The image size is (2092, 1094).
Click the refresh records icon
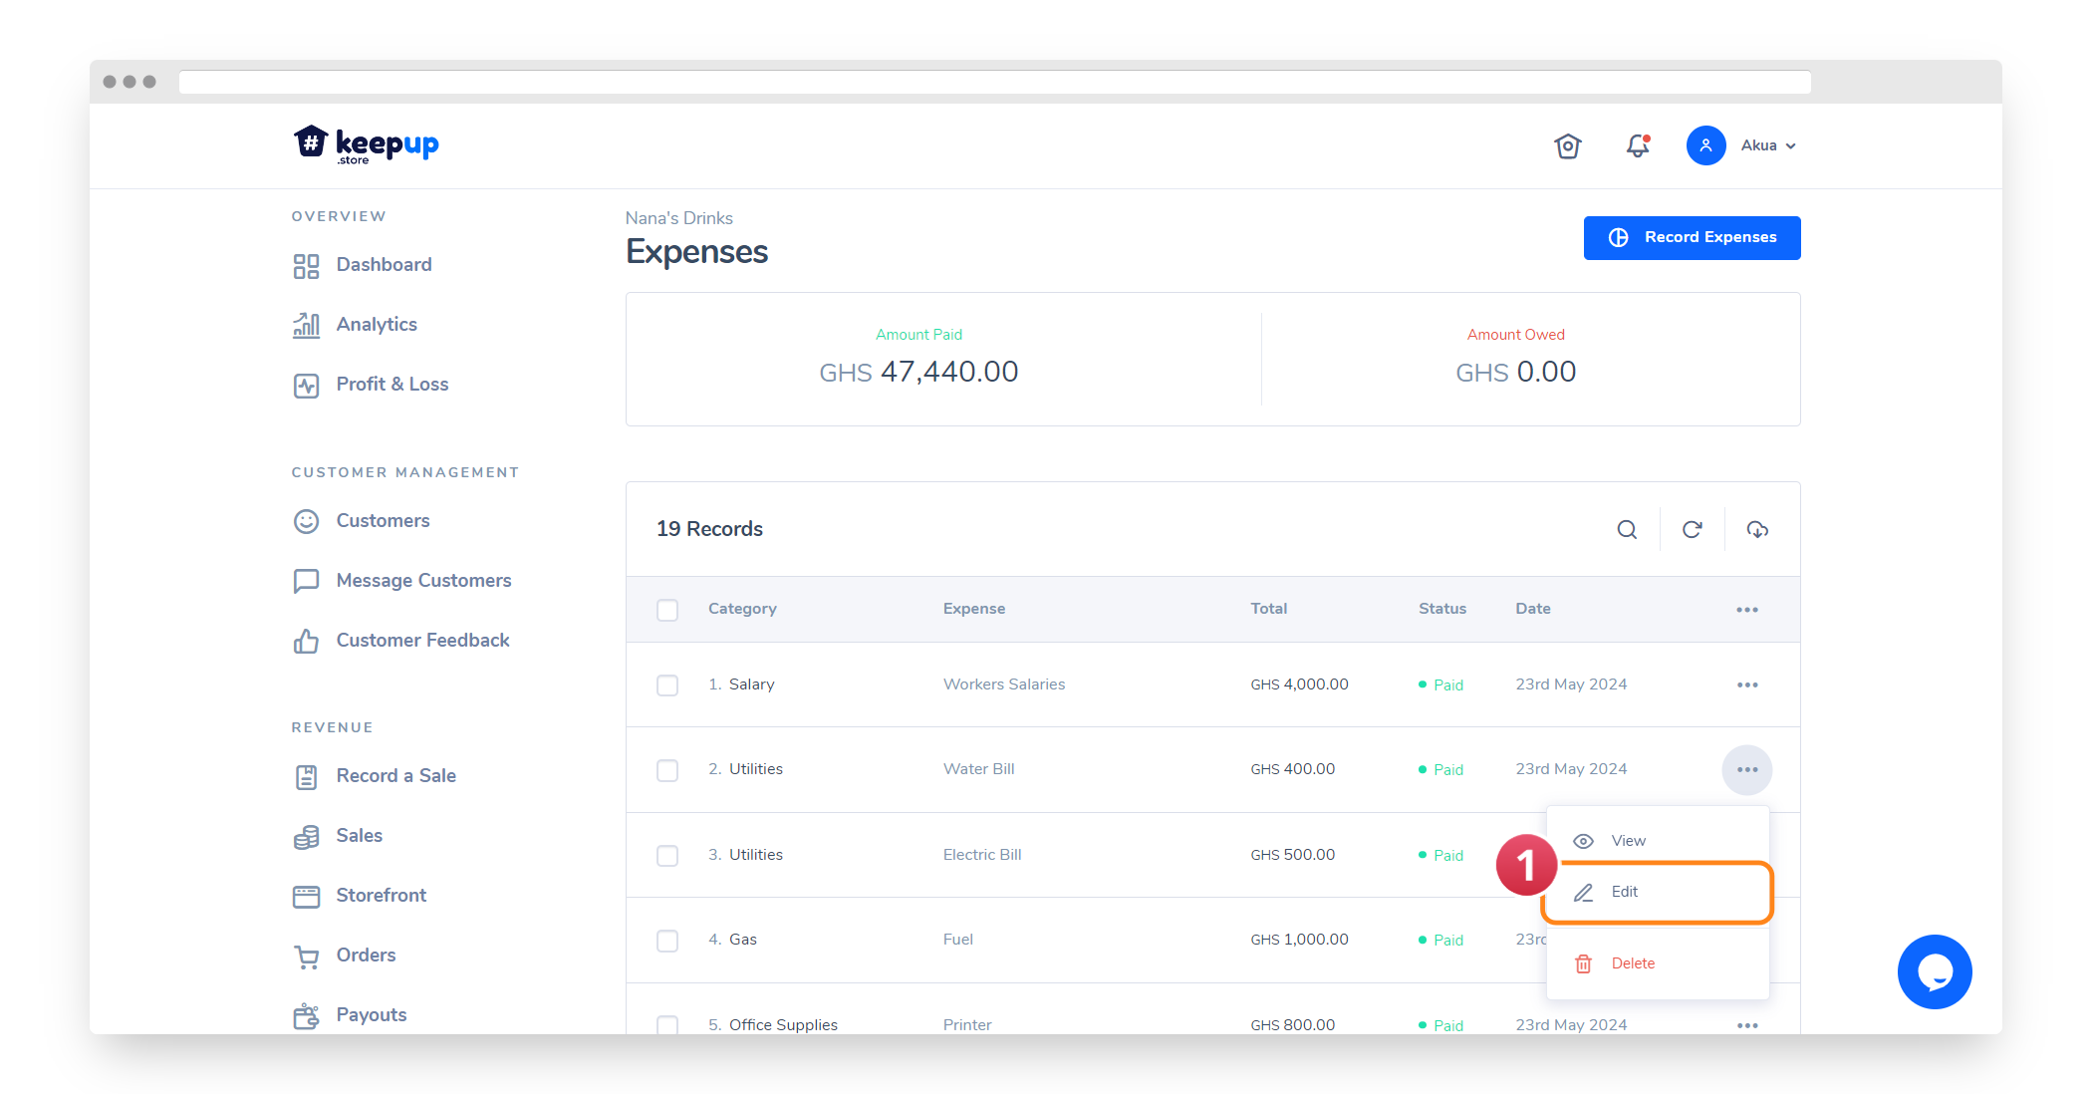1692,529
